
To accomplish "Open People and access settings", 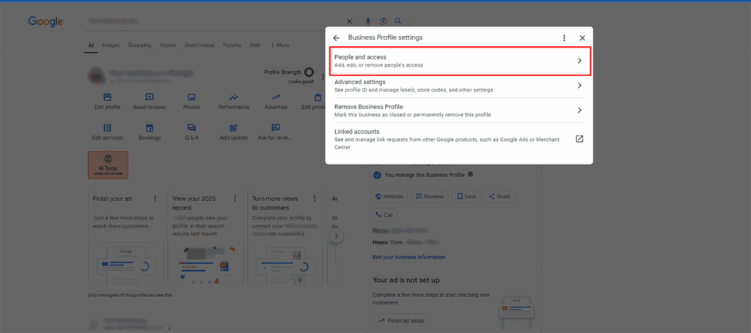I will click(x=458, y=61).
